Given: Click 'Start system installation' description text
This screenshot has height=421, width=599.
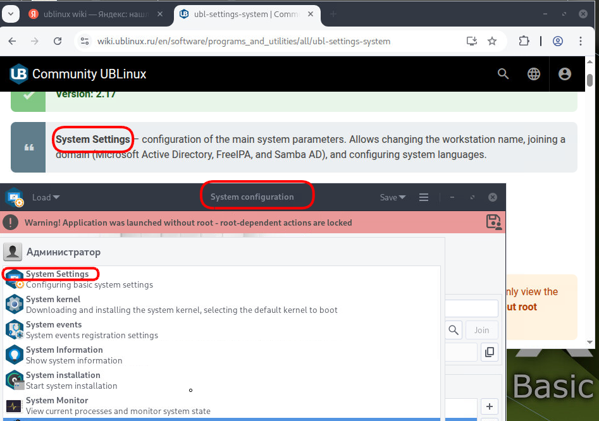Looking at the screenshot, I should (x=71, y=386).
